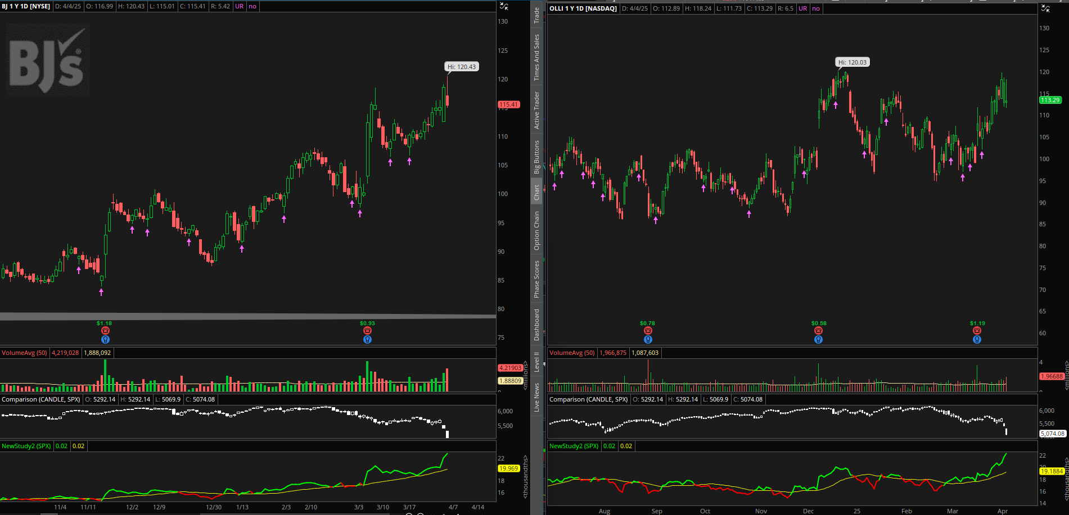Open OLLI earnings phone icon under $0.58

point(818,331)
